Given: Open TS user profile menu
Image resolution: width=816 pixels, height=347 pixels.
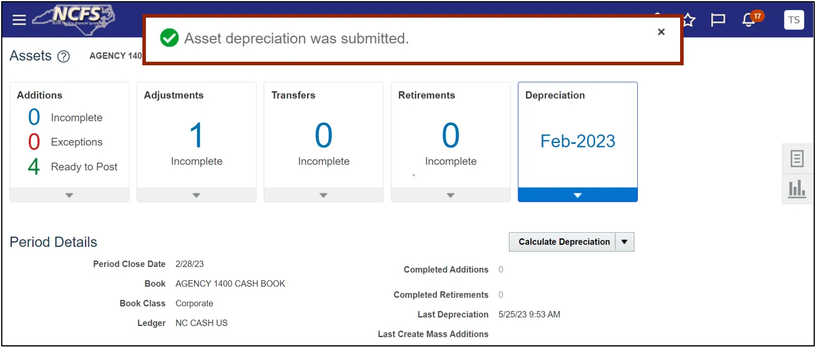Looking at the screenshot, I should tap(794, 20).
